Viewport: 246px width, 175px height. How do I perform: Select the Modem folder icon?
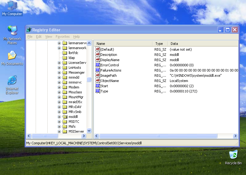[65, 87]
